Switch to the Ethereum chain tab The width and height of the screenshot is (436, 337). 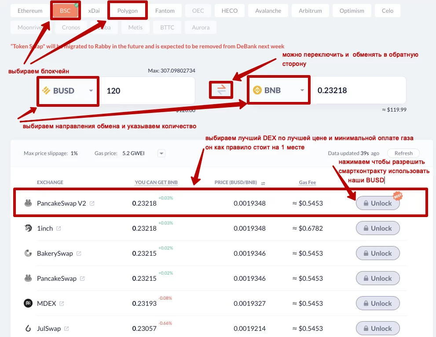pos(30,11)
